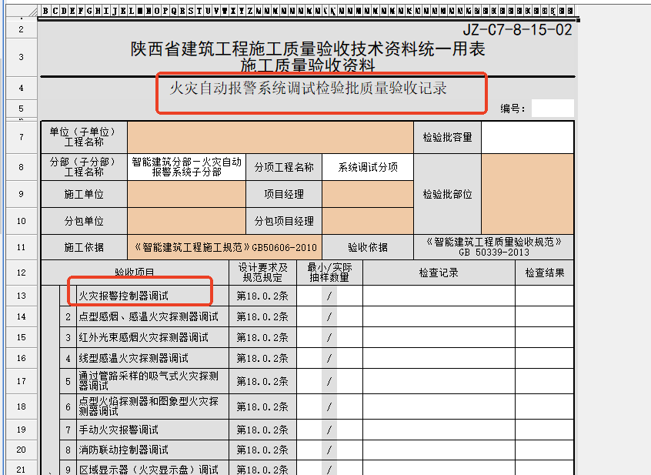Select the orange 项目经理 input cell
The image size is (651, 475).
click(x=366, y=194)
